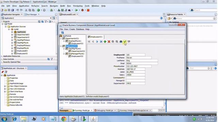The width and height of the screenshot is (218, 122).
Task: Open the Application2 combo box dropdown
Action: pos(51,18)
